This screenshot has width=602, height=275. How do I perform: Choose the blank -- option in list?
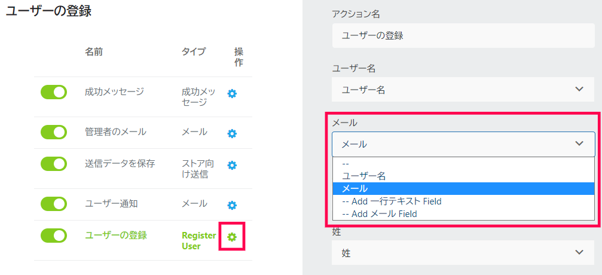coord(463,164)
